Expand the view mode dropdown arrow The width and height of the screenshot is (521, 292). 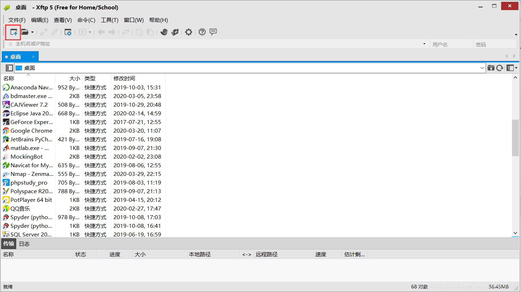tap(516, 68)
